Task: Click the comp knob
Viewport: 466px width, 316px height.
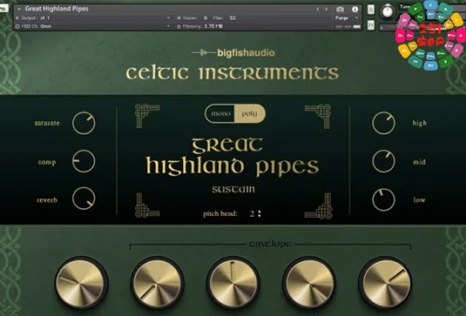Action: click(x=84, y=161)
